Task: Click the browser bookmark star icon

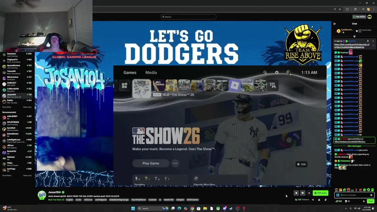Action: tap(340, 9)
